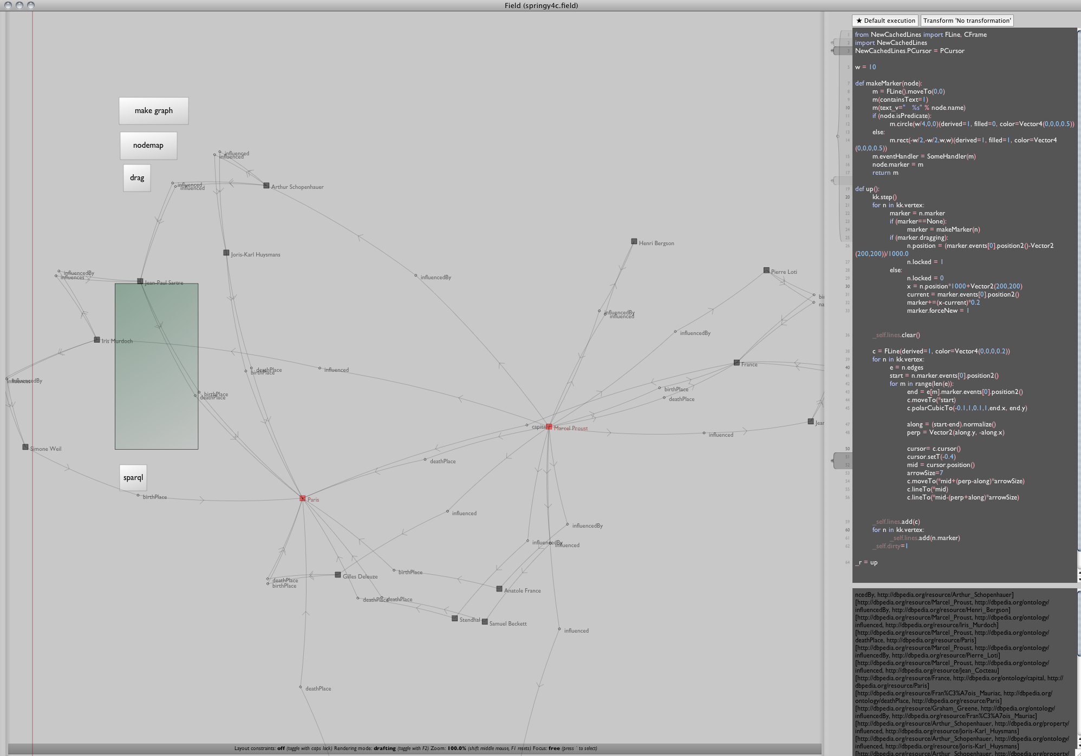This screenshot has width=1081, height=756.
Task: Click the sparql button
Action: (x=133, y=477)
